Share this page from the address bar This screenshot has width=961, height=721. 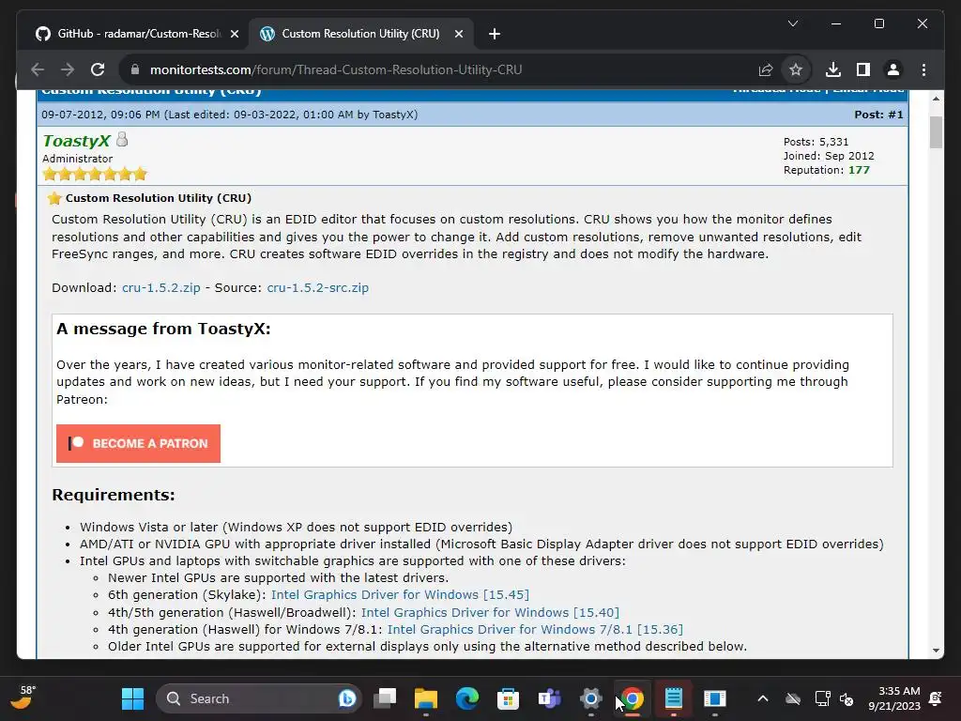pos(766,69)
